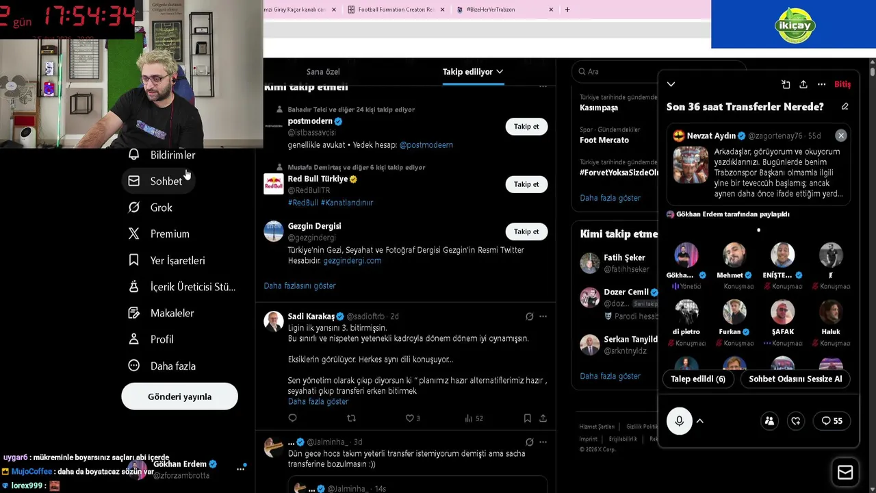Click Gönderi yayınla button
The image size is (876, 493).
coord(179,396)
